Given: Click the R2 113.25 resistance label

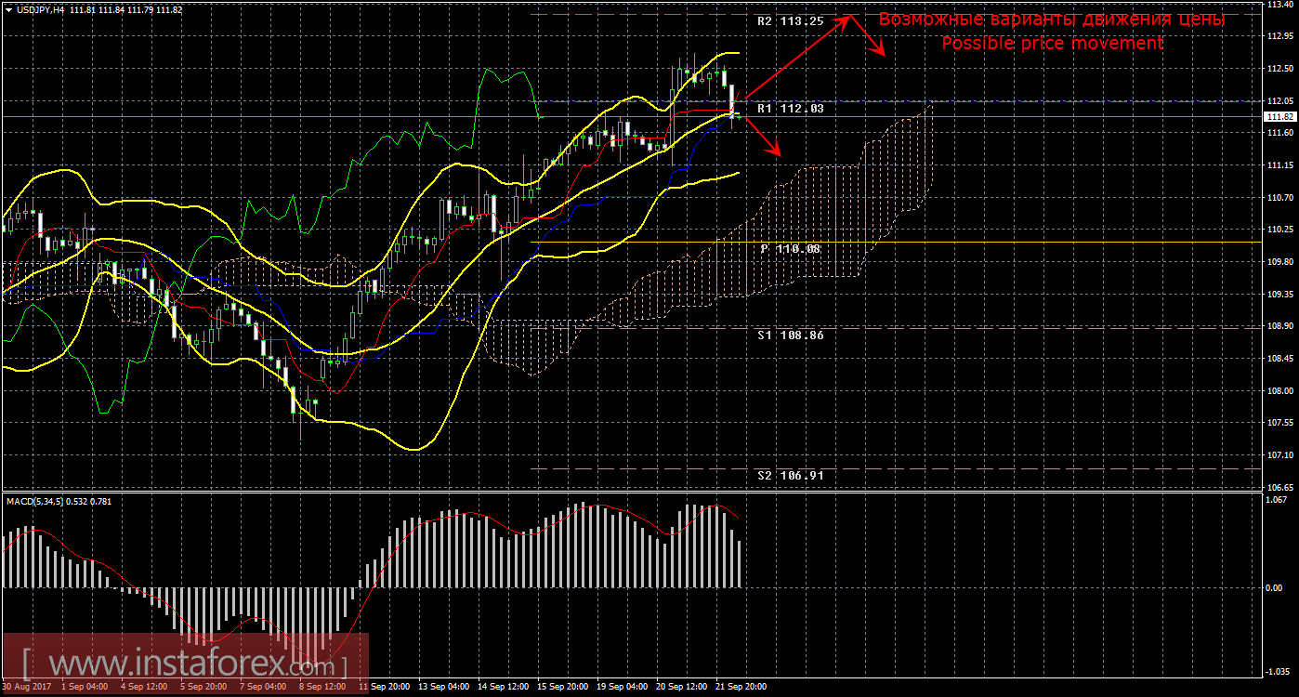Looking at the screenshot, I should pyautogui.click(x=790, y=20).
